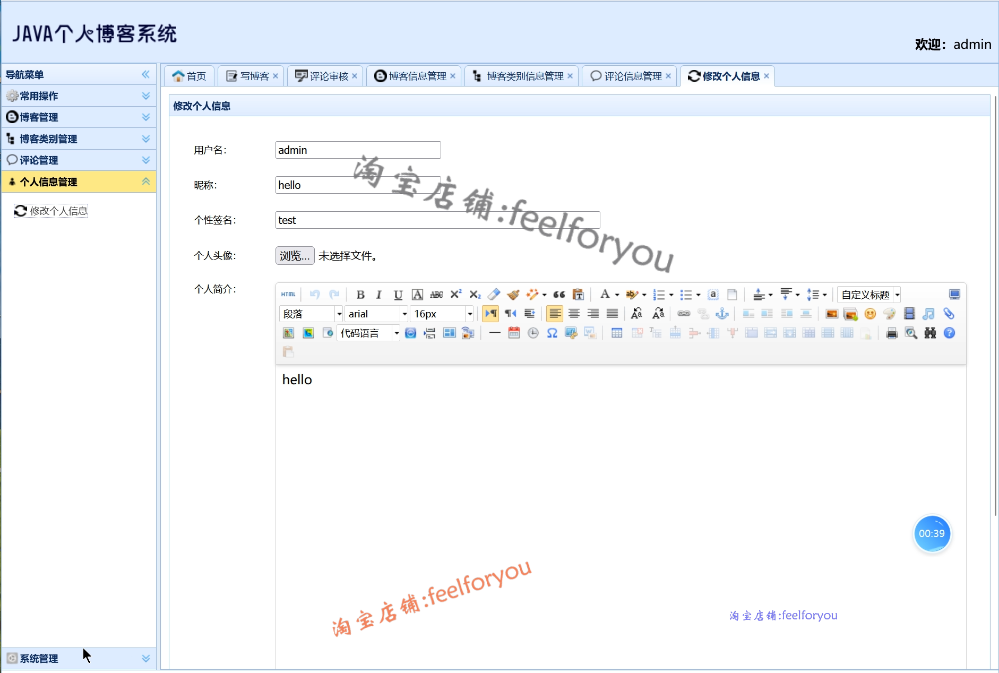This screenshot has width=999, height=673.
Task: Collapse the 导航菜单 sidebar panel
Action: tap(145, 74)
